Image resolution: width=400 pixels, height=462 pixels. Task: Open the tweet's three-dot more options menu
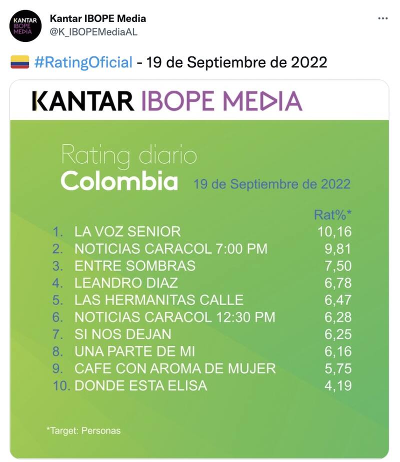[382, 18]
